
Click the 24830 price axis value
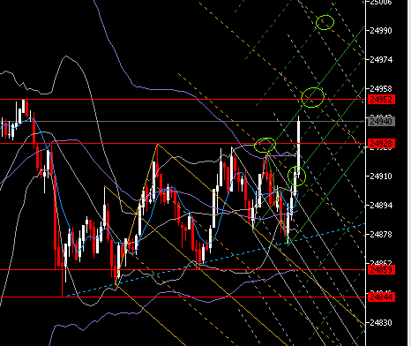pyautogui.click(x=381, y=323)
